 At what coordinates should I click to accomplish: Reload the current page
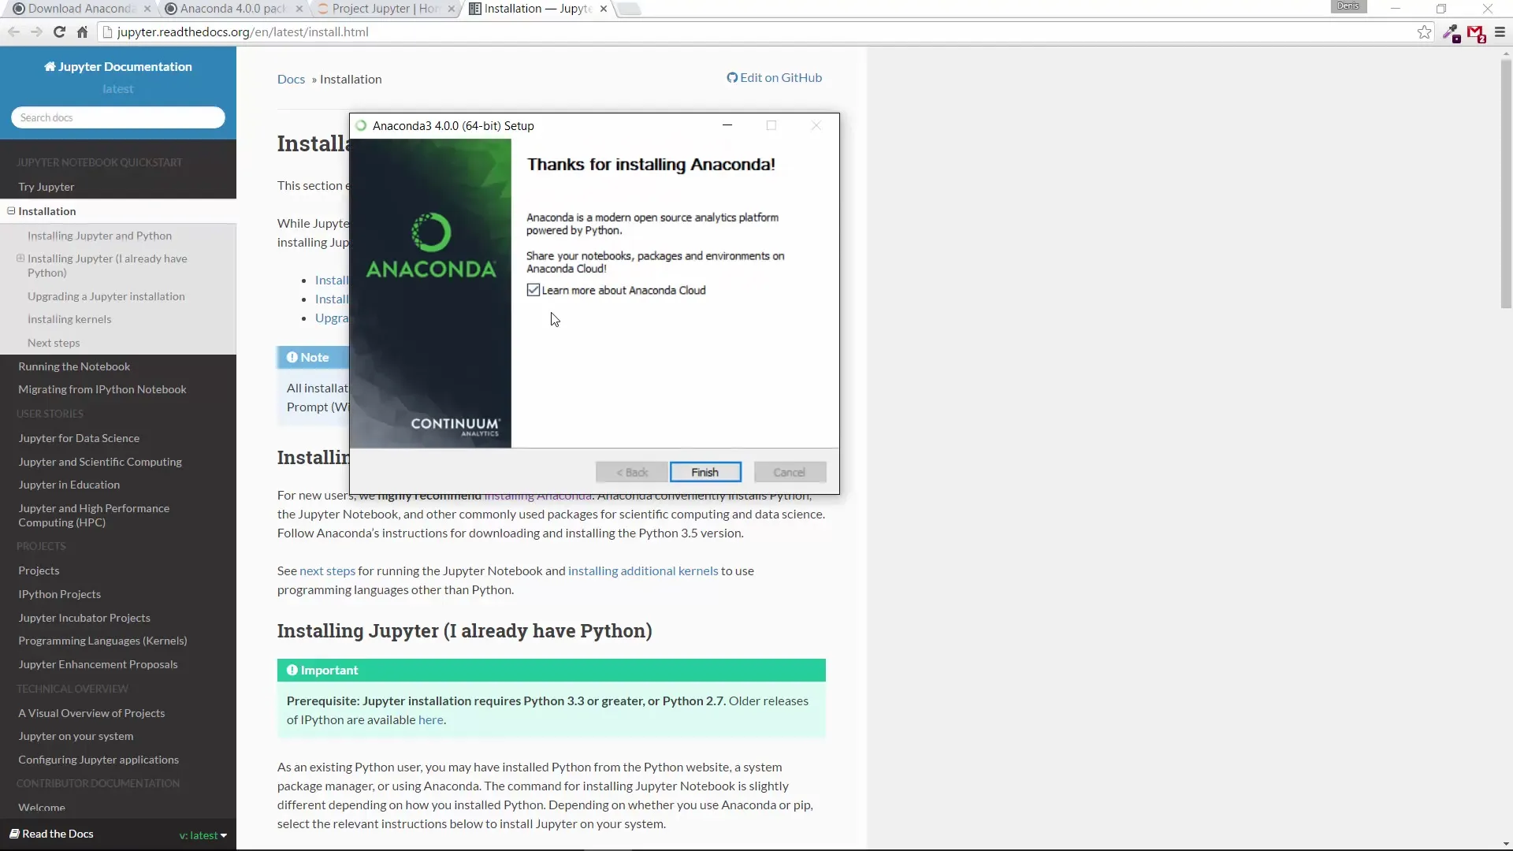point(59,32)
